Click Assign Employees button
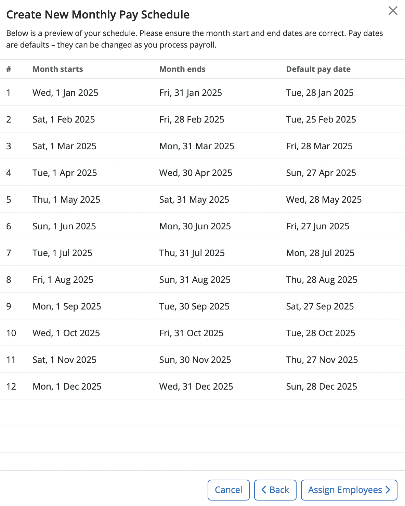This screenshot has height=506, width=405. [349, 490]
